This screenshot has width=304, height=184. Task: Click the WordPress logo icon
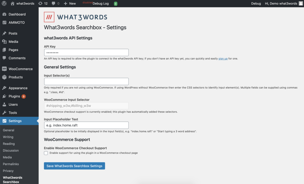[x=4, y=4]
